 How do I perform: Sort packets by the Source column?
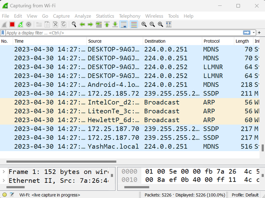click(115, 41)
